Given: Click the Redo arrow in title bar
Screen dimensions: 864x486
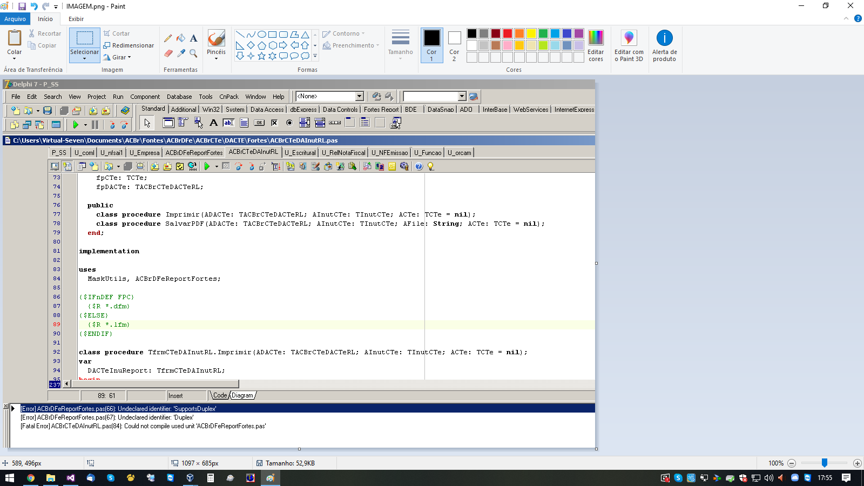Looking at the screenshot, I should click(46, 6).
